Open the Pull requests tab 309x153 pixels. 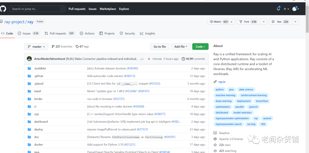click(x=58, y=34)
